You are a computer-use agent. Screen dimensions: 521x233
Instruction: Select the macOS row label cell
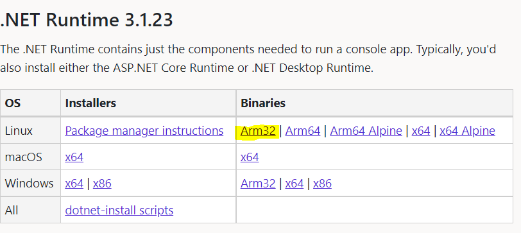30,157
